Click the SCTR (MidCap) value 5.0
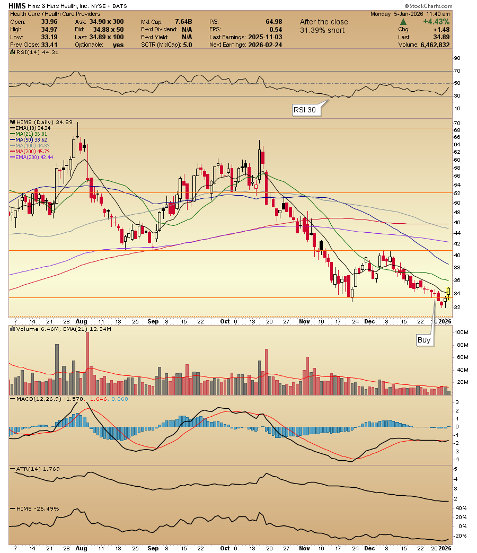The height and width of the screenshot is (553, 477). [x=188, y=45]
